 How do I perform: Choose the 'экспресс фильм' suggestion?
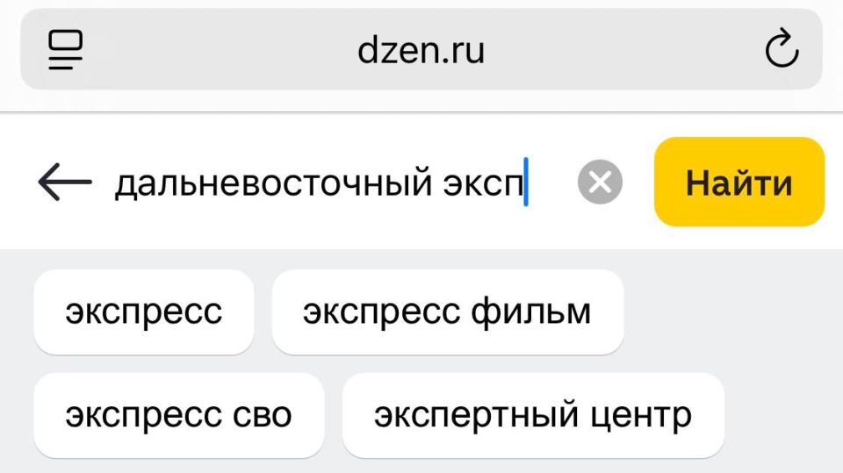coord(447,312)
